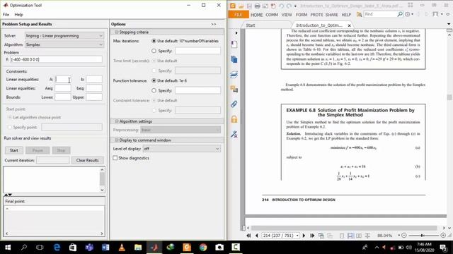Screen dimensions: 453x254
Task: Select Max iterations Specify option
Action: point(154,51)
